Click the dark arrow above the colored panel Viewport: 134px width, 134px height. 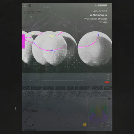pyautogui.click(x=109, y=99)
